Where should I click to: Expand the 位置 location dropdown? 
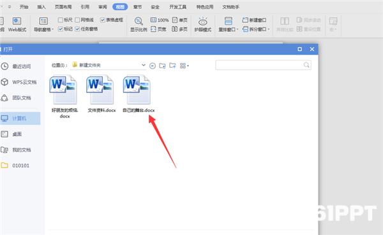144,65
